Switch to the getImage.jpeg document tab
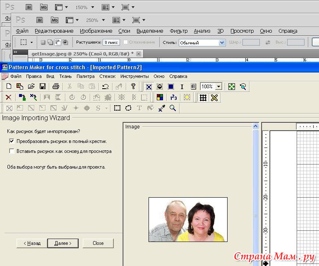The width and height of the screenshot is (319, 266). (x=82, y=54)
